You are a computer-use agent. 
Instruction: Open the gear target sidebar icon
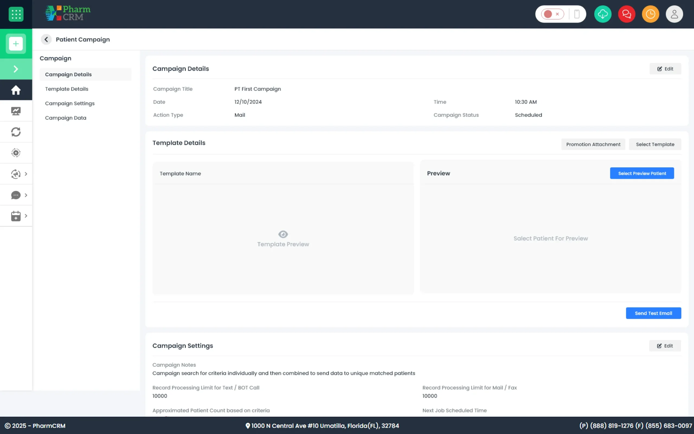16,153
